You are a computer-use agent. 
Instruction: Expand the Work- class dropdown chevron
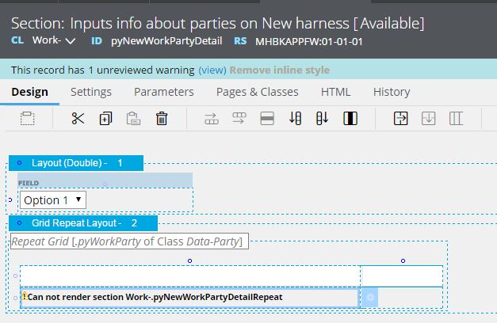(71, 41)
